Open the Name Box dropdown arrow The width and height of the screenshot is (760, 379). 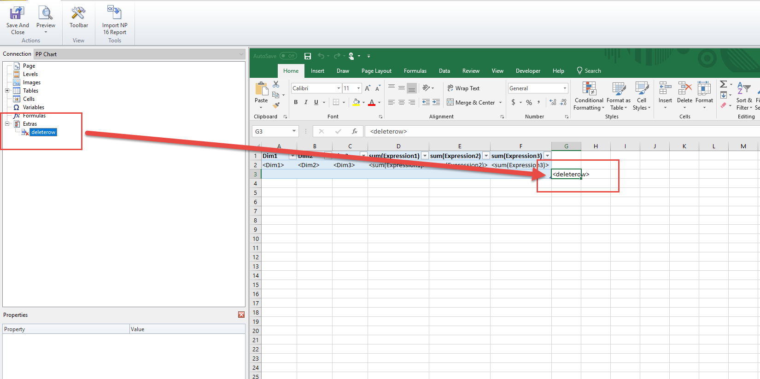(x=294, y=131)
